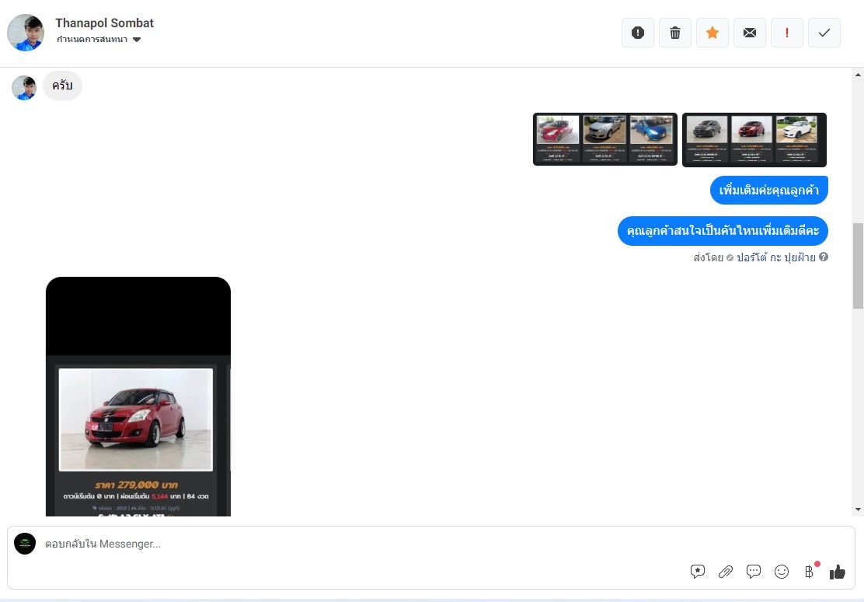The width and height of the screenshot is (864, 602).
Task: Attach a file with the paperclip icon
Action: click(726, 572)
